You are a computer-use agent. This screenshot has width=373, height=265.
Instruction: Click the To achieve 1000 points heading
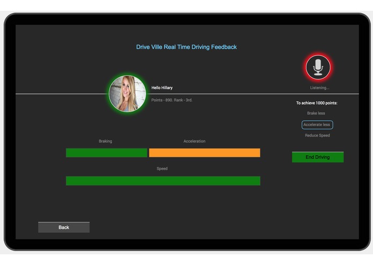(x=317, y=103)
